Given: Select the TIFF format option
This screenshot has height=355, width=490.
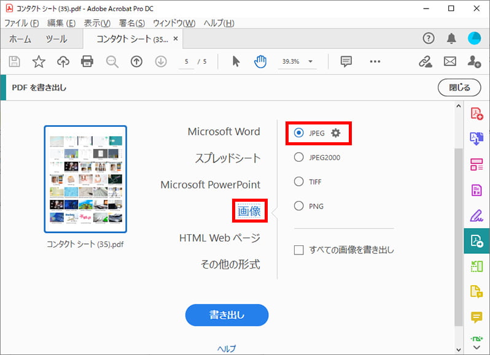Looking at the screenshot, I should pyautogui.click(x=299, y=182).
